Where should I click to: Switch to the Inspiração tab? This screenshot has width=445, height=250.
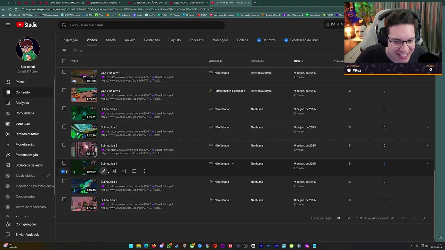(70, 40)
